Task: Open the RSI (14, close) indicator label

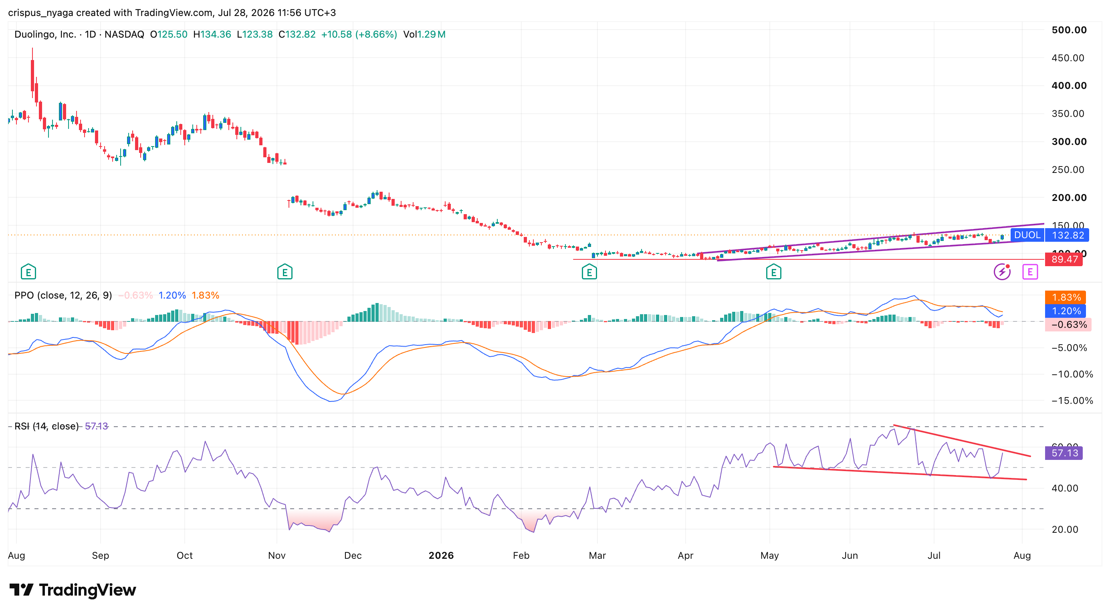Action: point(46,426)
